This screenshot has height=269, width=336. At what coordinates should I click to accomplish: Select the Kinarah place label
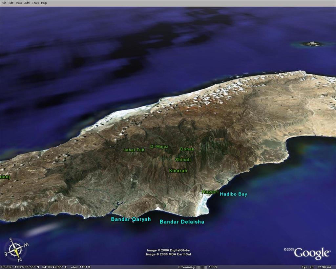pos(178,171)
